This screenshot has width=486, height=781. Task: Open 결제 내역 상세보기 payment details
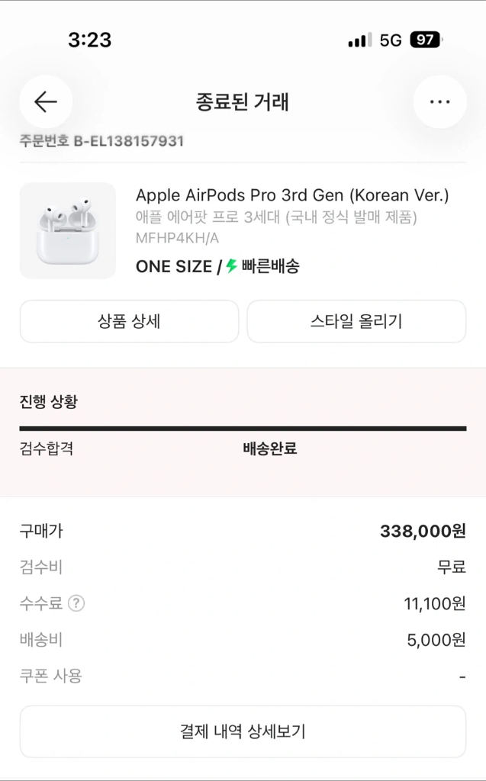(x=243, y=731)
